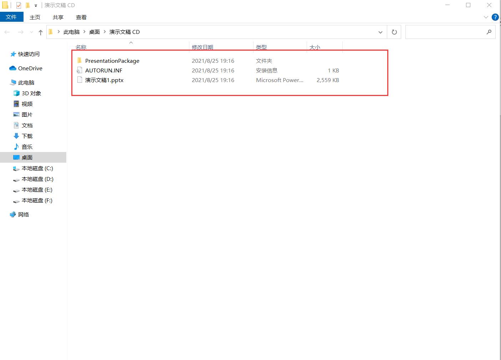The height and width of the screenshot is (360, 501).
Task: Sort files by 类型 column
Action: point(261,47)
